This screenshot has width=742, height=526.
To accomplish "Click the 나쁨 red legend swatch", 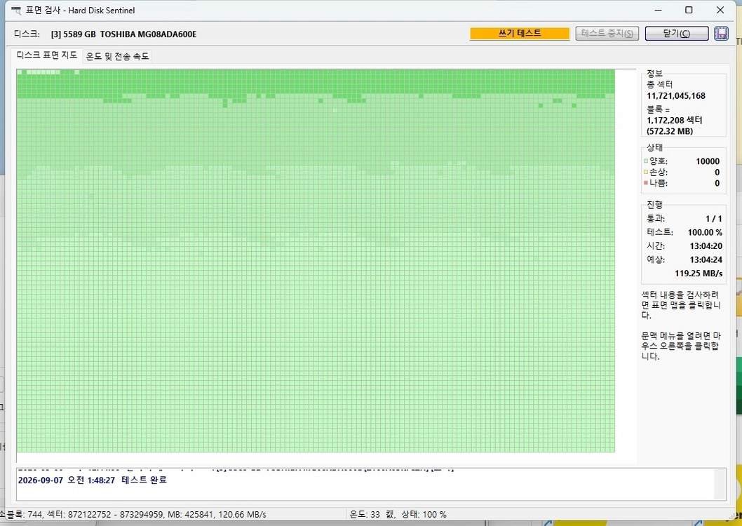I will [x=645, y=183].
